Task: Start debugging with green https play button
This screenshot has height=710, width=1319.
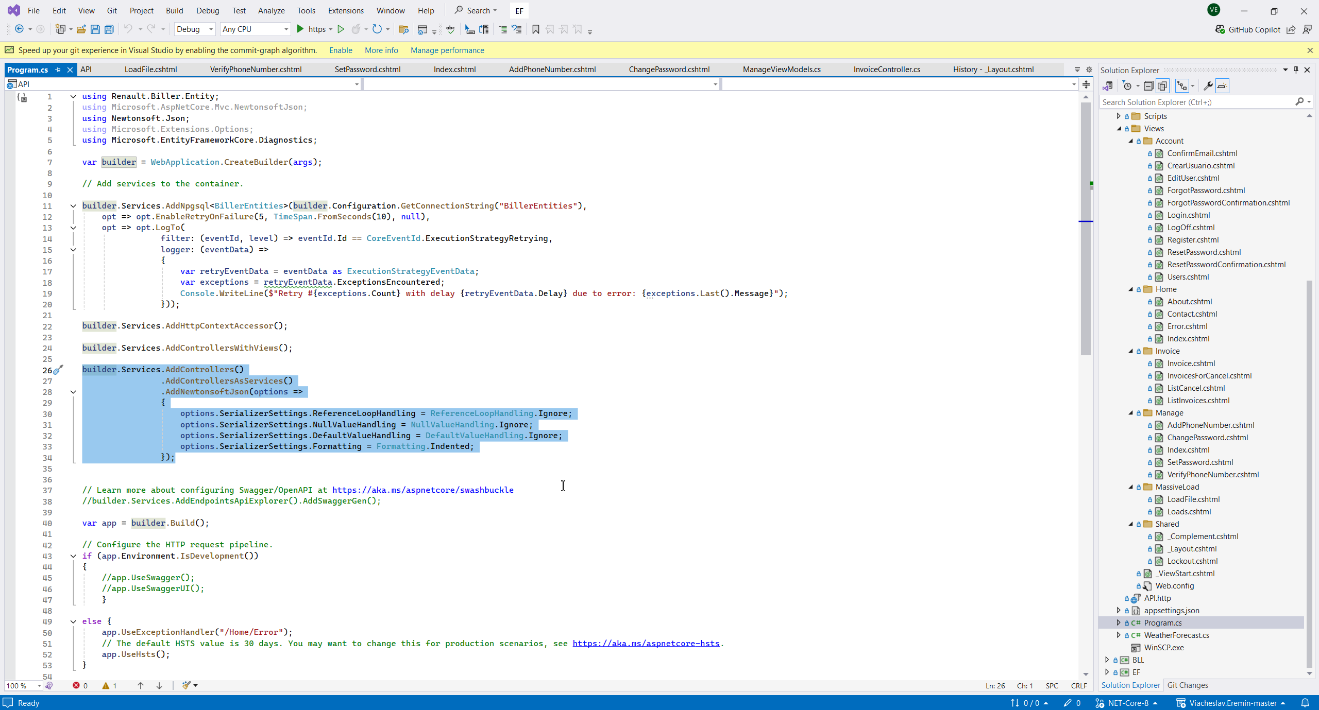Action: pos(300,29)
